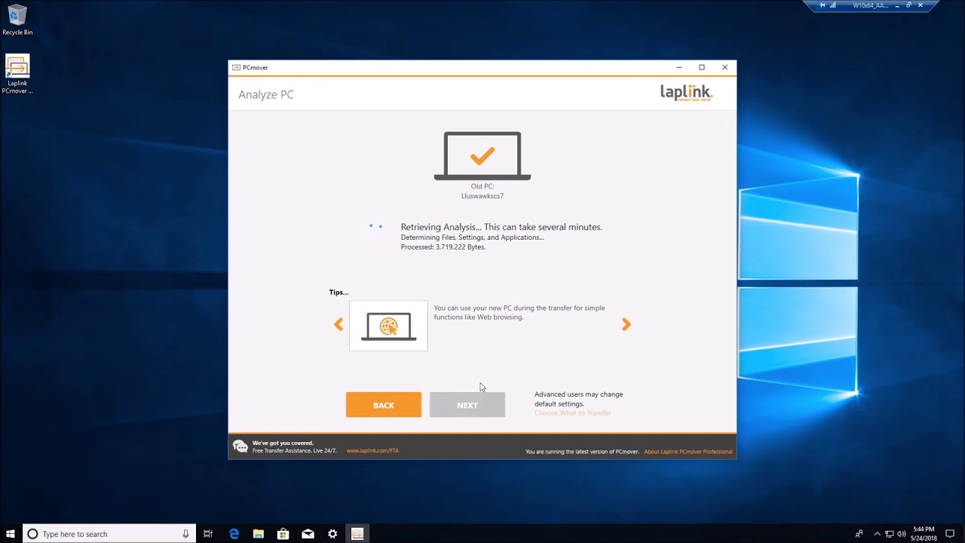Click the pin icon on connection bar
Viewport: 965px width, 543px height.
[823, 5]
